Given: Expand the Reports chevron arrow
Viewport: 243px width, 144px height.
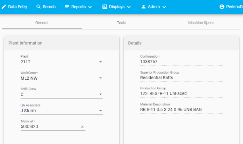Looking at the screenshot, I should 90,7.
